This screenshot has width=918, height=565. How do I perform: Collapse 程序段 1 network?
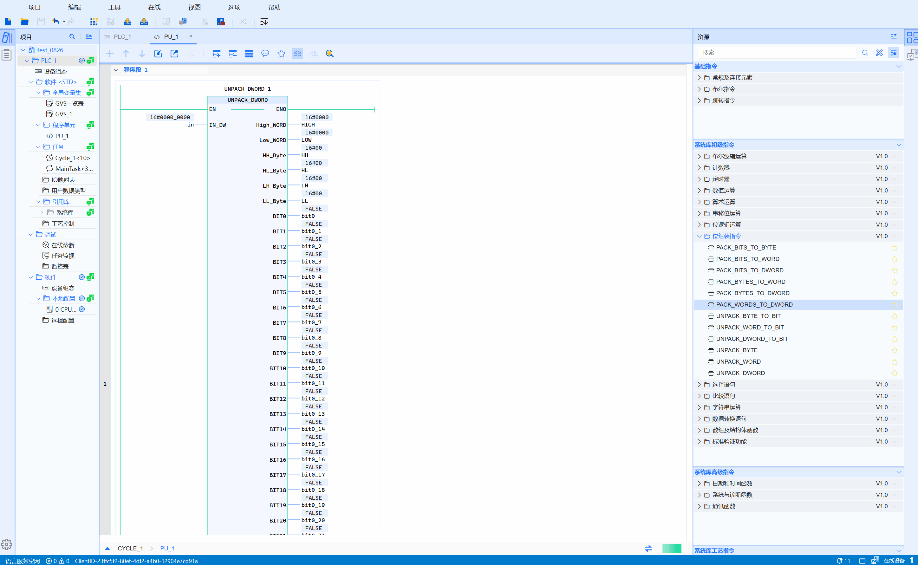click(116, 70)
